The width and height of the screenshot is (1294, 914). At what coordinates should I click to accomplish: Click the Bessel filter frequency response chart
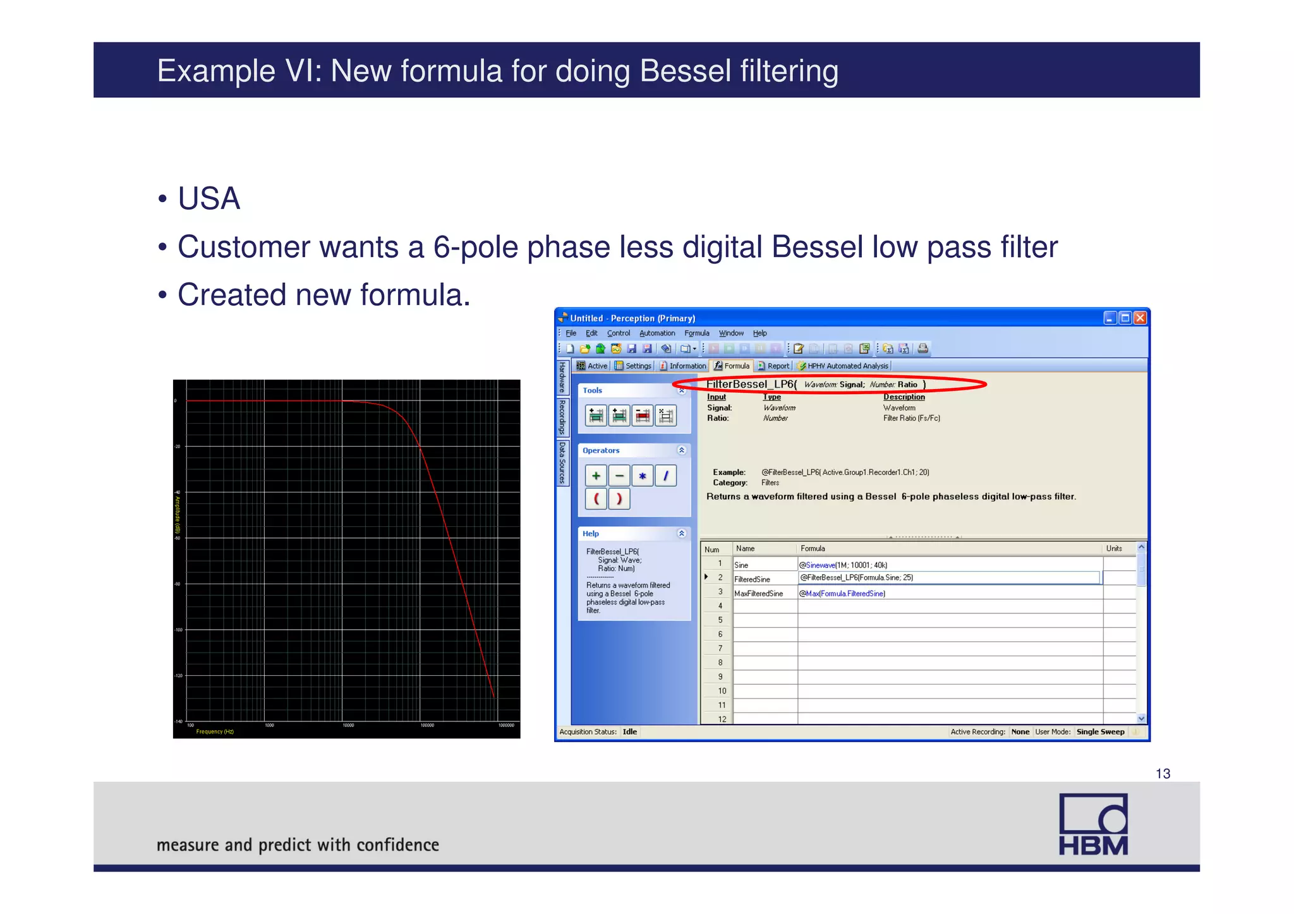point(346,559)
